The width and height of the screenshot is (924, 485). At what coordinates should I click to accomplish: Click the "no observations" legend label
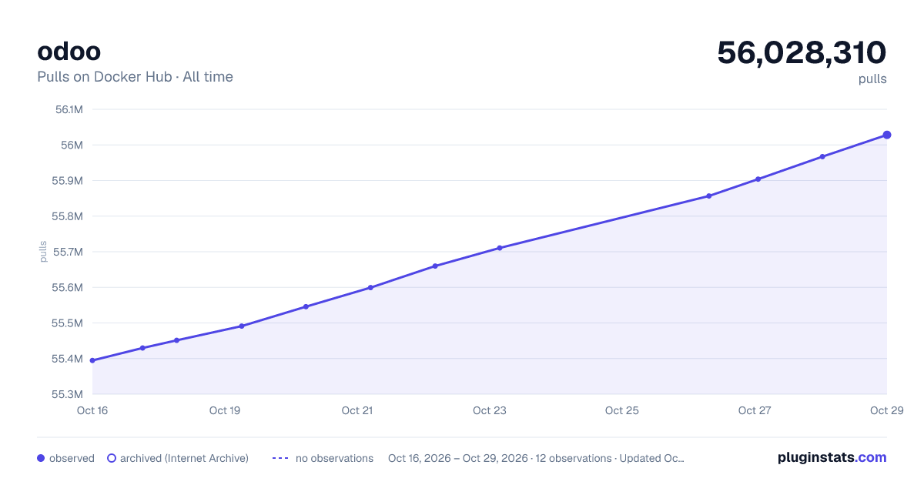tap(334, 458)
